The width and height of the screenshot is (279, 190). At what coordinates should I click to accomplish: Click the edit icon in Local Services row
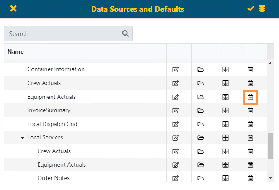click(x=176, y=138)
